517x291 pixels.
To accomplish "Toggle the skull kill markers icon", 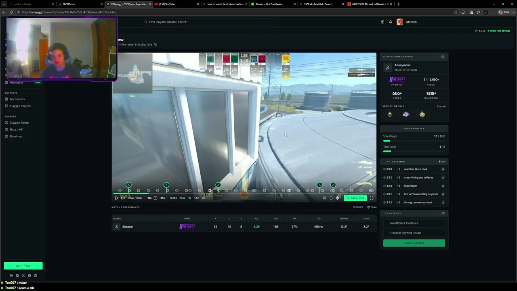I will (337, 198).
